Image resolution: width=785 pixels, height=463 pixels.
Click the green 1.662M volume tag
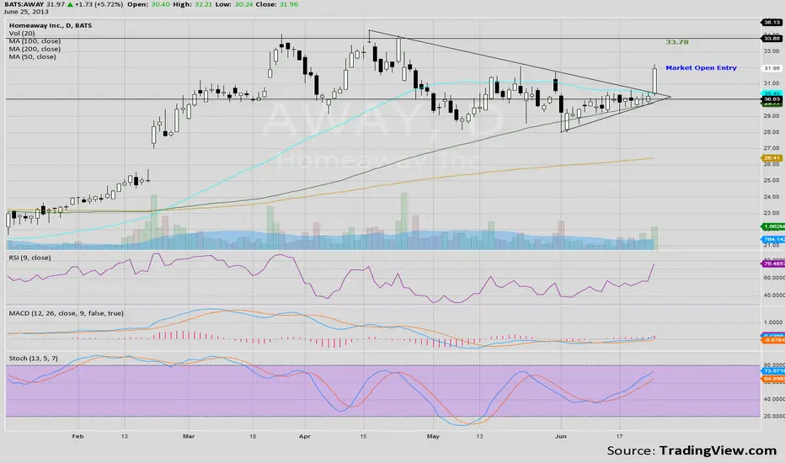[x=772, y=226]
